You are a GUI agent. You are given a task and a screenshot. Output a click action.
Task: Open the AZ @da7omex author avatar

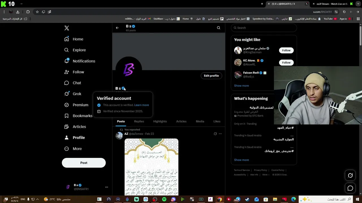[x=119, y=136]
